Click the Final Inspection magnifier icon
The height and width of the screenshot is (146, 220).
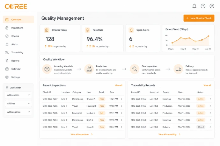click(135, 69)
